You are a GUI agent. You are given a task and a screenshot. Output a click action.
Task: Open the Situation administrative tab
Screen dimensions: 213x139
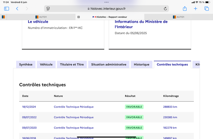(109, 64)
